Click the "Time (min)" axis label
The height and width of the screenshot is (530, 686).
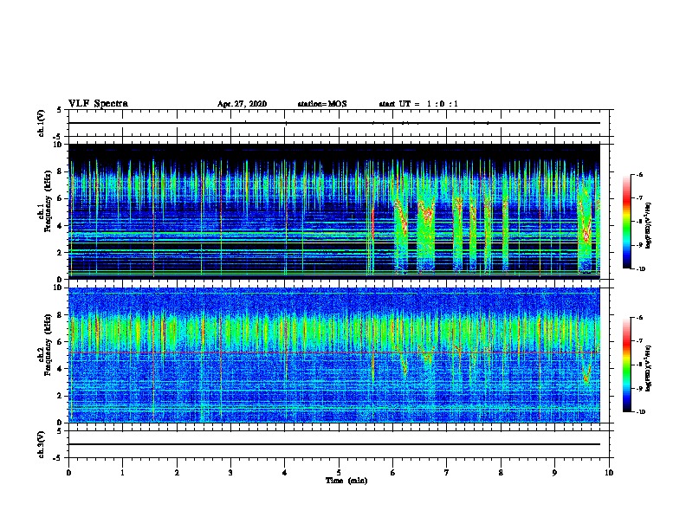tap(346, 481)
